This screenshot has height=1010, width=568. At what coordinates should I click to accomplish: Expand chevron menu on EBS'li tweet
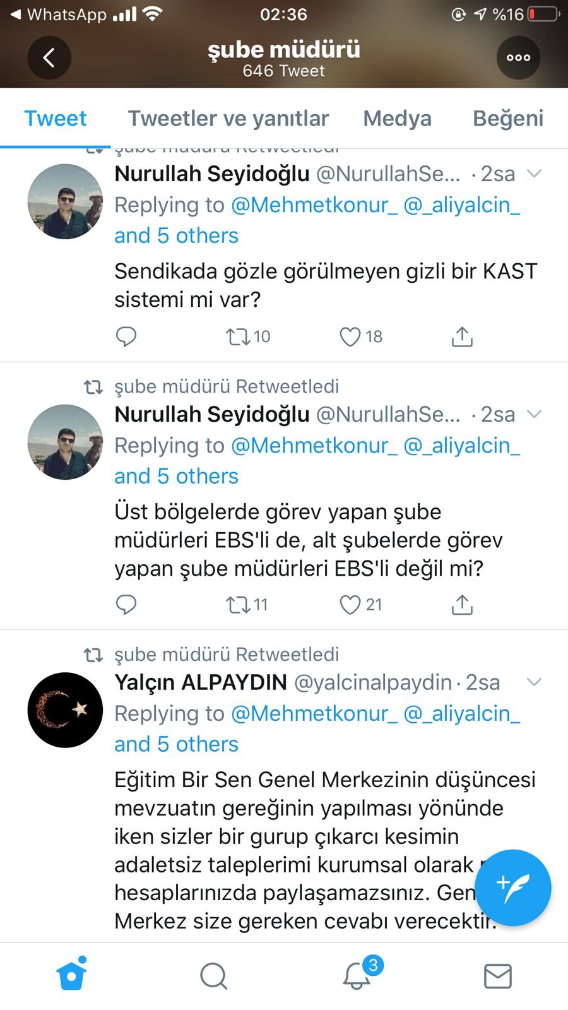pos(534,414)
